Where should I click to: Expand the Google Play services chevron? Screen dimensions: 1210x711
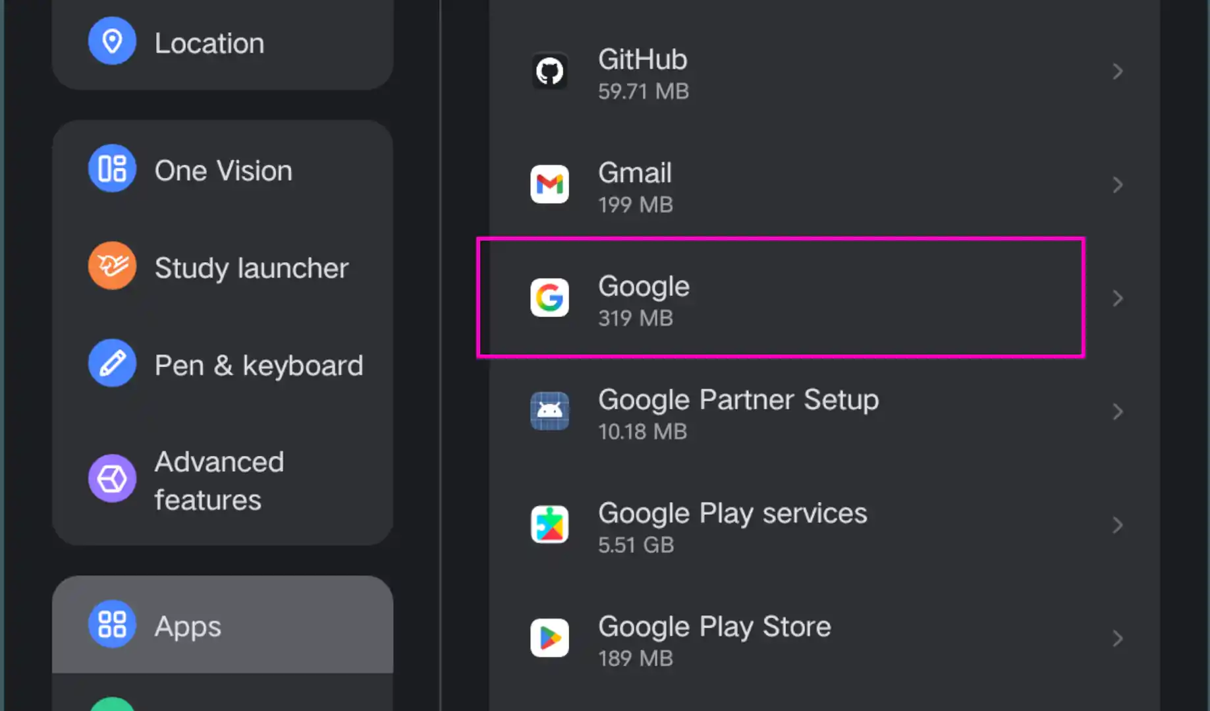coord(1118,525)
